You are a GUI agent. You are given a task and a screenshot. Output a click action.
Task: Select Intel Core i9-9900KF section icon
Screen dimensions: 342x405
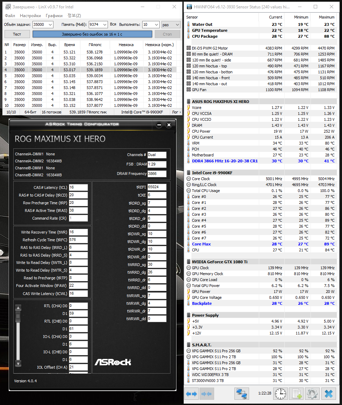(x=189, y=173)
